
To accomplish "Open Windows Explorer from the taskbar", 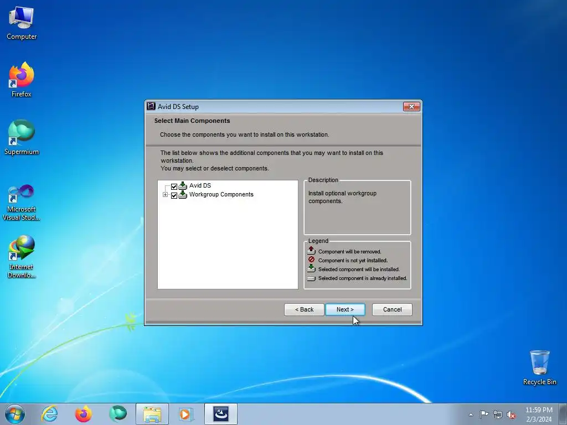I will [152, 414].
